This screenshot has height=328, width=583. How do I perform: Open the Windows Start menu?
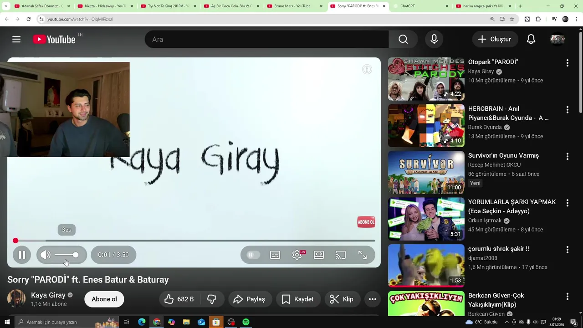coord(7,322)
